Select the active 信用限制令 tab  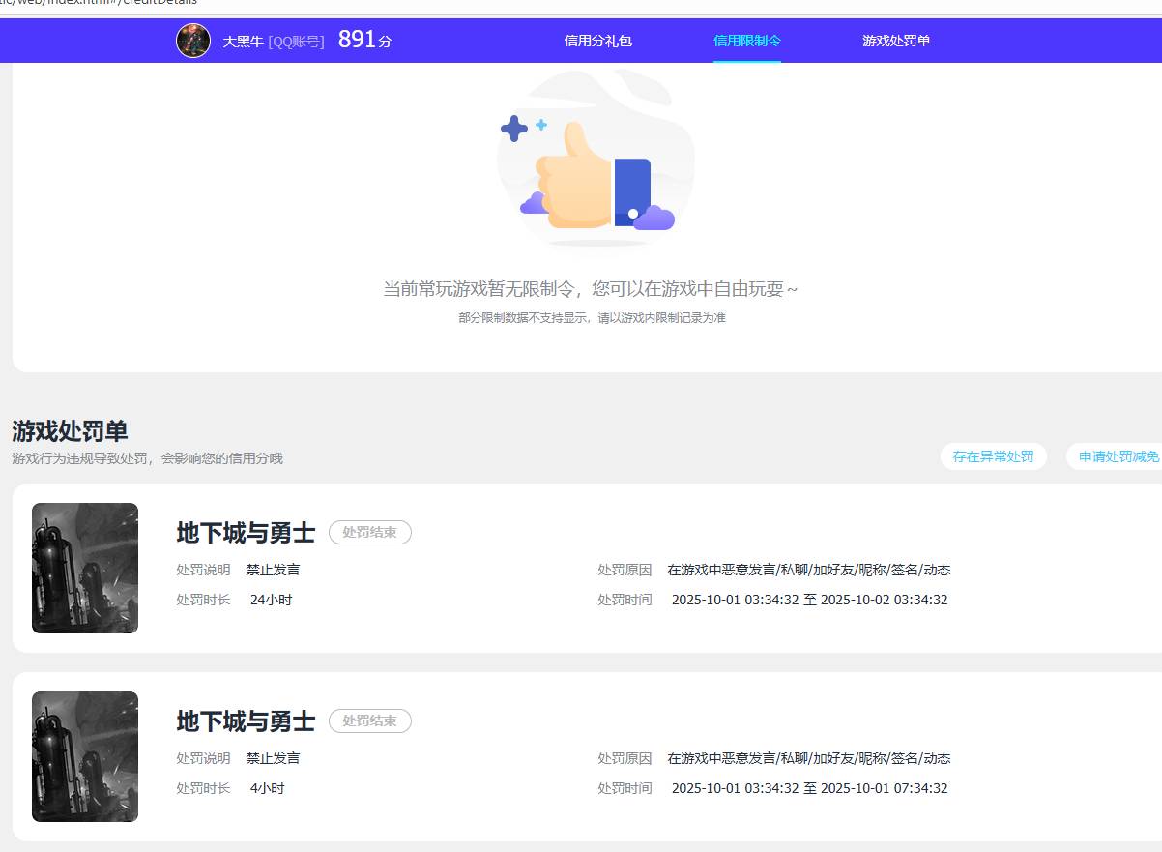click(746, 41)
